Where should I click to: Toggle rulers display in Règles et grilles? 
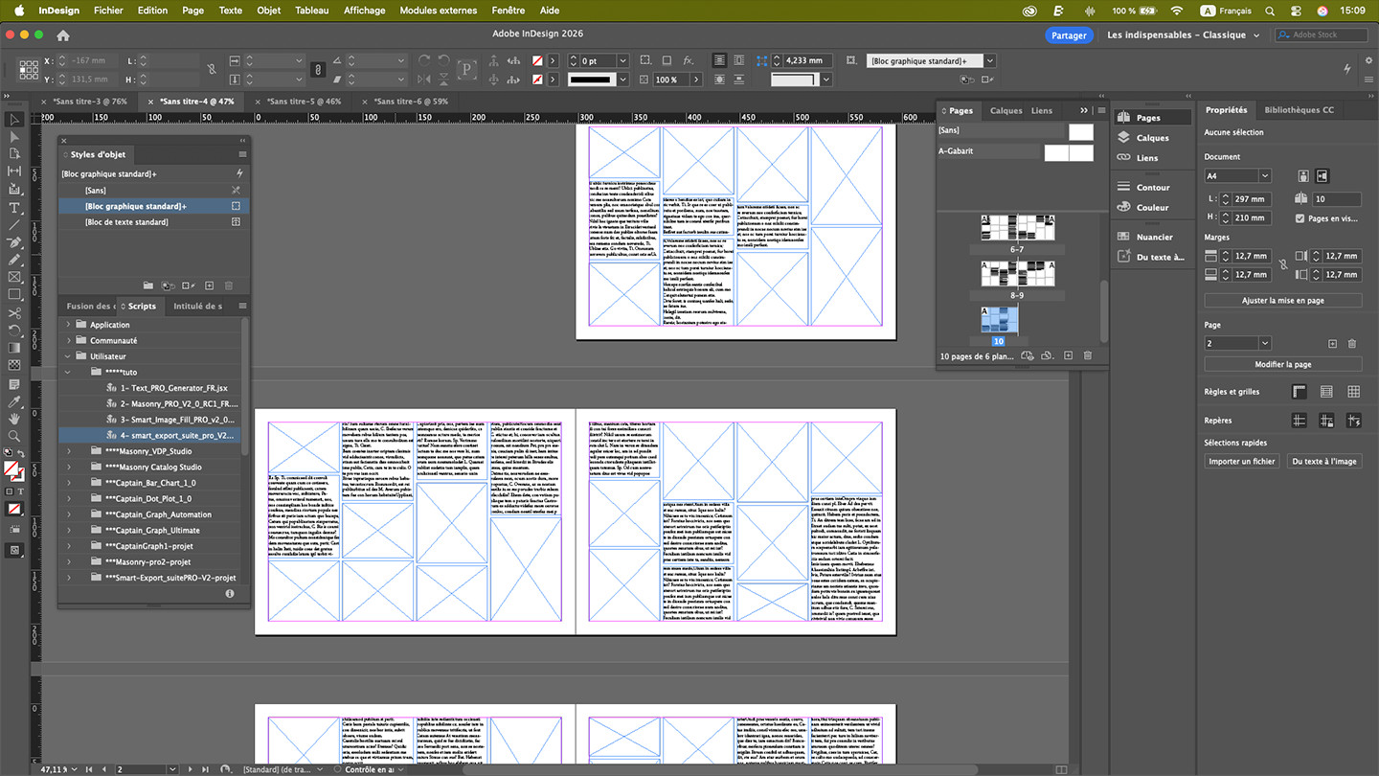[1299, 392]
